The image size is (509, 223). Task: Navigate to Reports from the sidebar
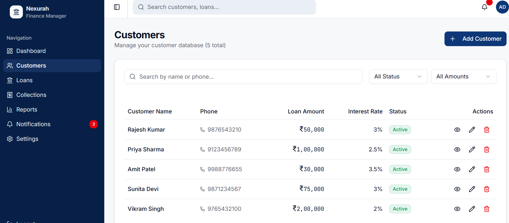tap(27, 110)
